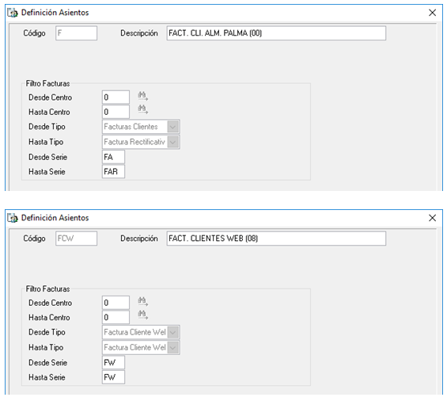The width and height of the screenshot is (447, 401).
Task: Click the Código field containing F
Action: [x=77, y=33]
